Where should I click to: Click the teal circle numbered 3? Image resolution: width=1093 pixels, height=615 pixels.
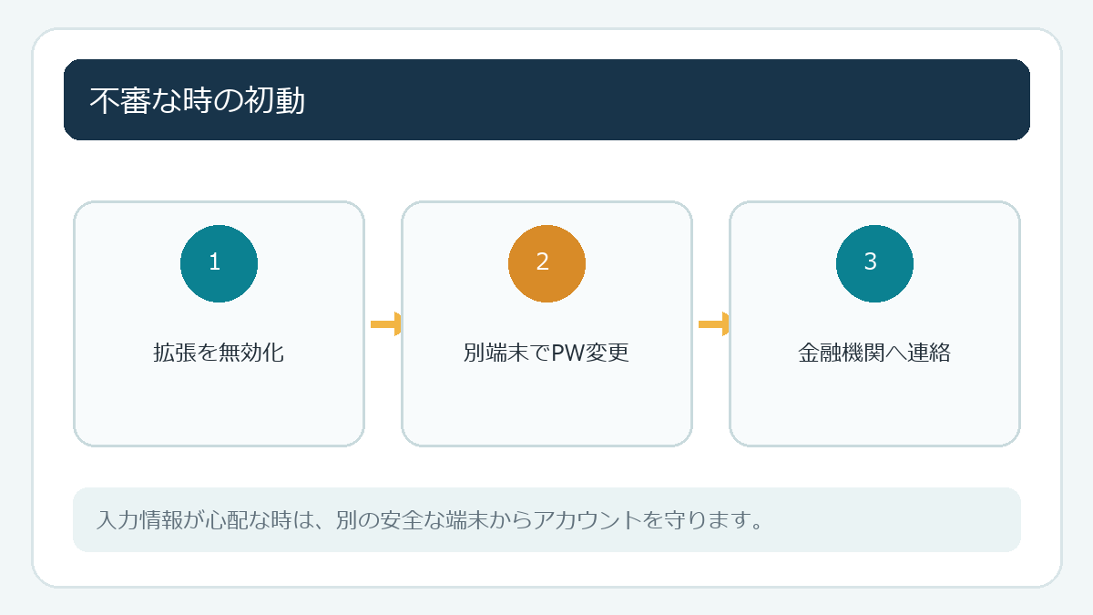pyautogui.click(x=874, y=263)
